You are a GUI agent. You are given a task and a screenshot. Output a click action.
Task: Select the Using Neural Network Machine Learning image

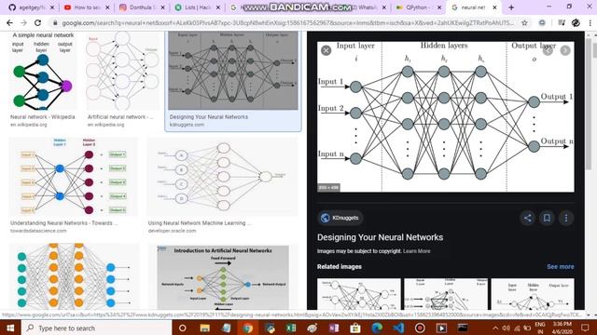222,177
